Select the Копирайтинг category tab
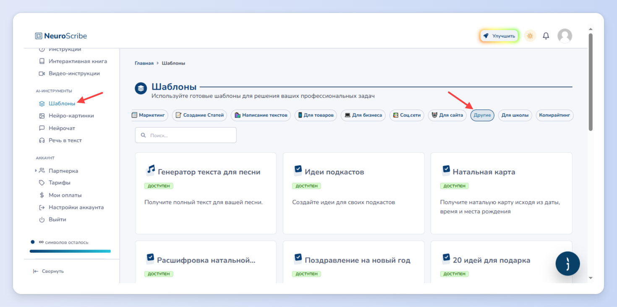Viewport: 617px width, 307px height. [x=554, y=115]
